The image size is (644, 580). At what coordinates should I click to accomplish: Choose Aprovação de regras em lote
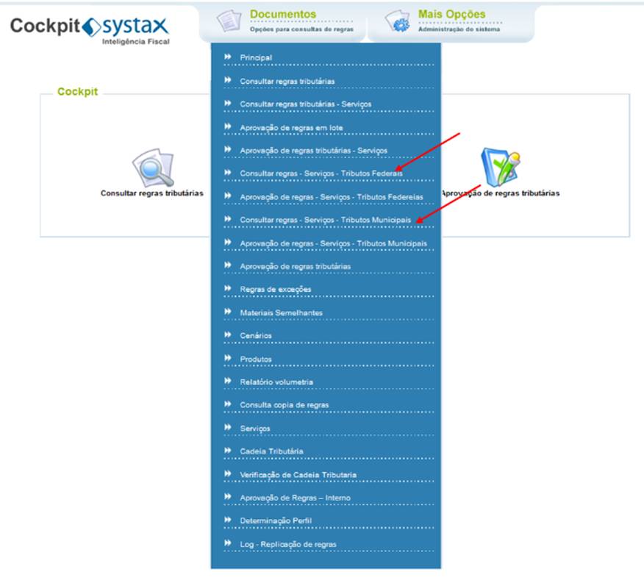[x=291, y=128]
